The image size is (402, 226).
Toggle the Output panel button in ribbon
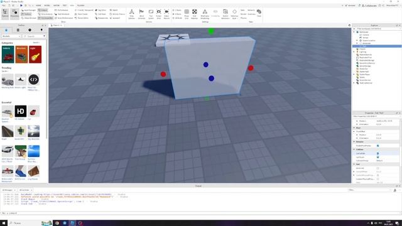pyautogui.click(x=43, y=10)
